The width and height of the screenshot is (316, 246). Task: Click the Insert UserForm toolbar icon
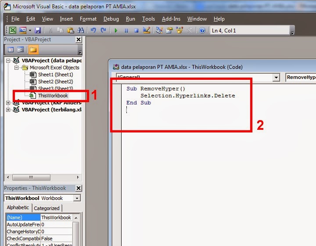point(23,30)
